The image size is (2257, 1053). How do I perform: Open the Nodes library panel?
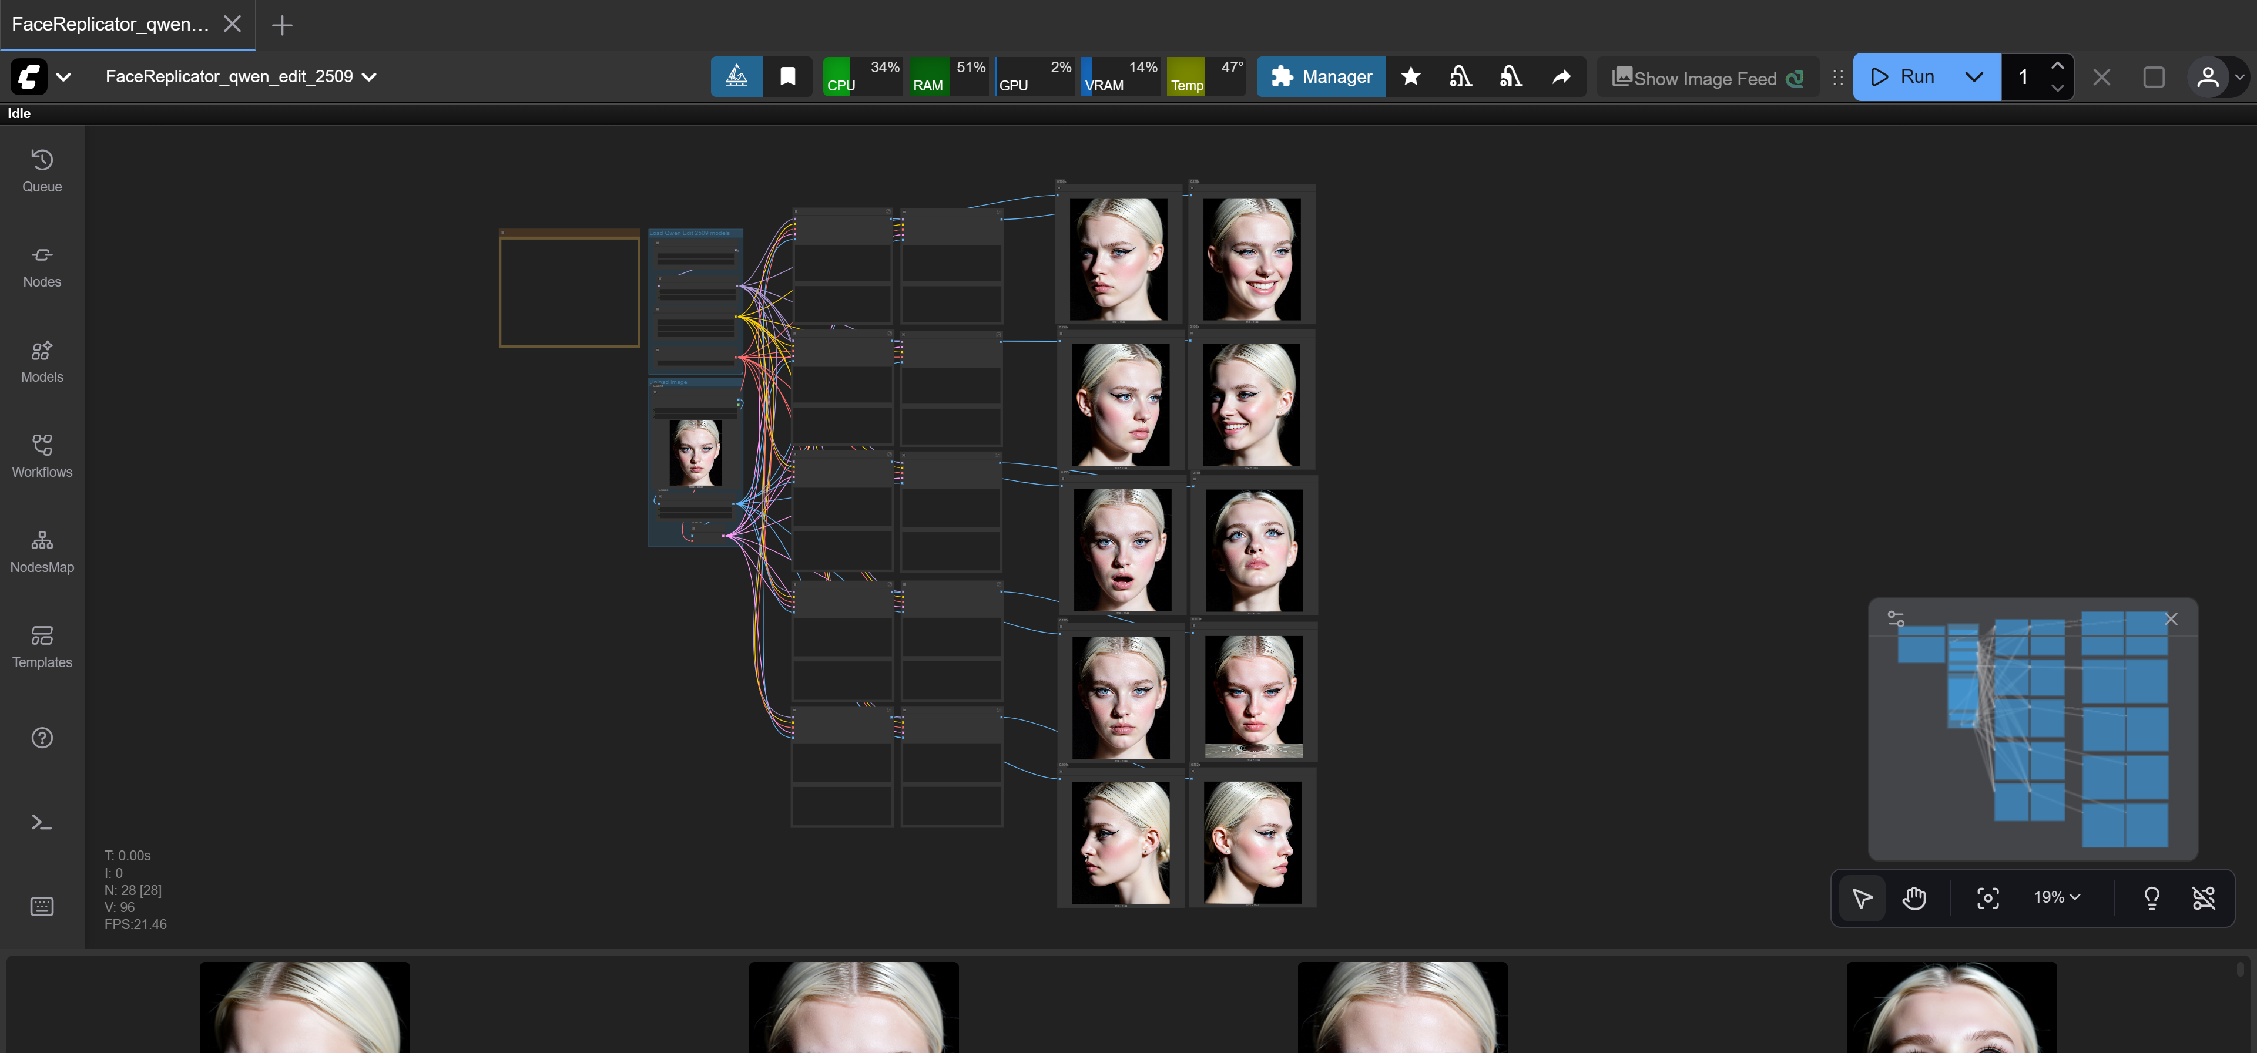tap(42, 266)
